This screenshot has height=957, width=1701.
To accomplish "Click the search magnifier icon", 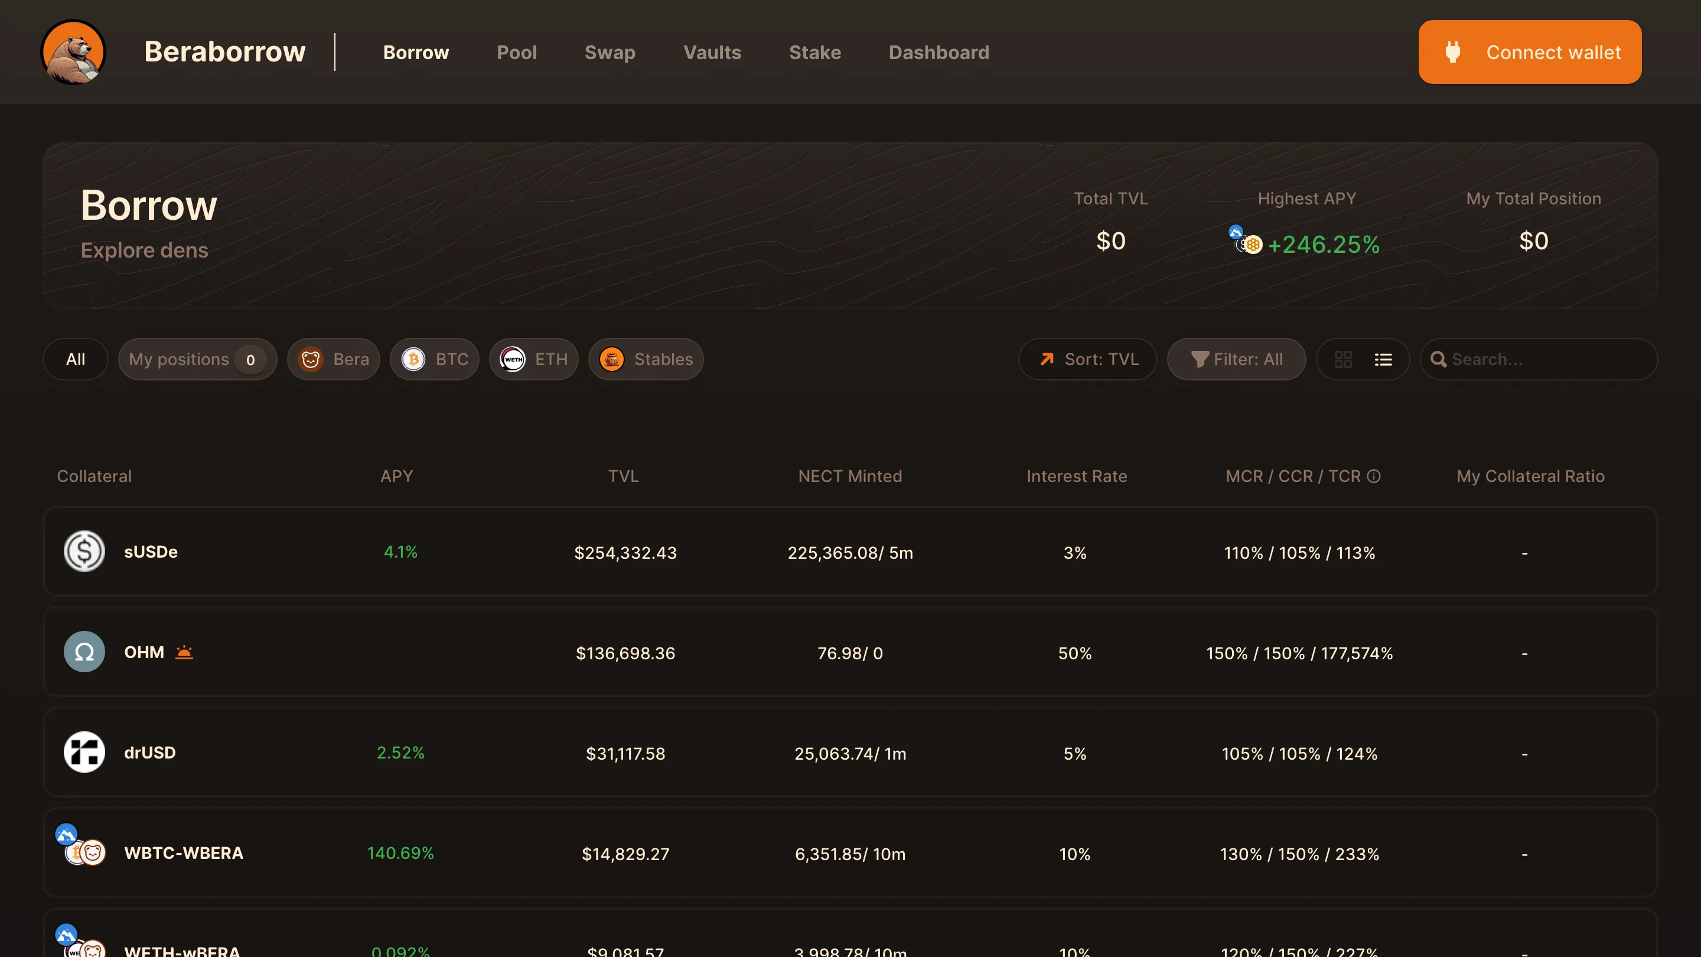I will (x=1438, y=359).
